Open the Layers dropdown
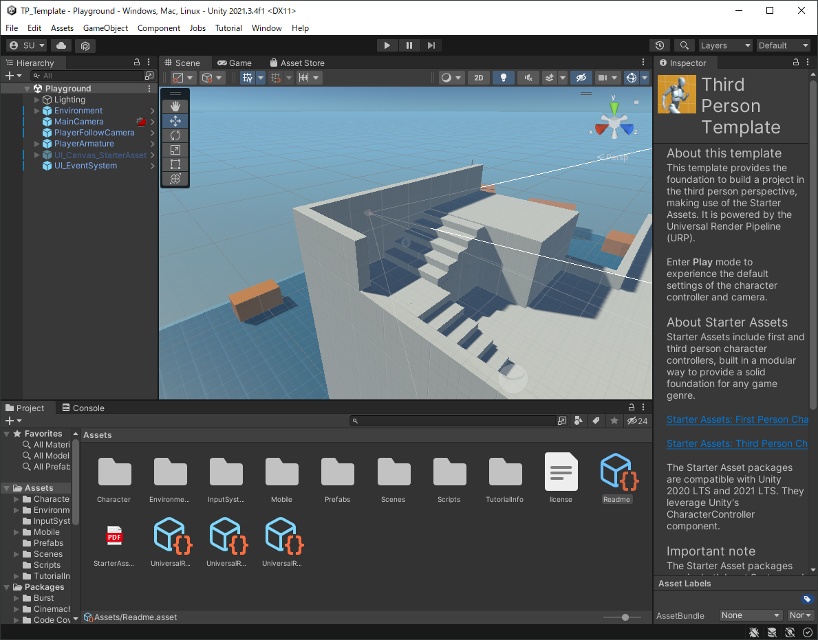The image size is (818, 640). [x=725, y=45]
